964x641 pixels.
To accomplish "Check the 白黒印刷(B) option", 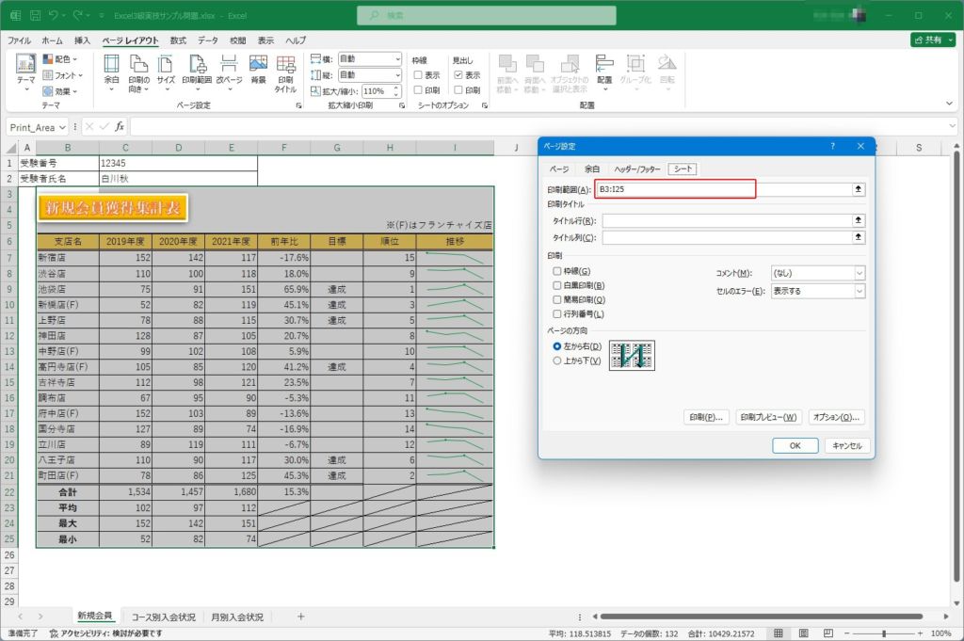I will pos(558,286).
